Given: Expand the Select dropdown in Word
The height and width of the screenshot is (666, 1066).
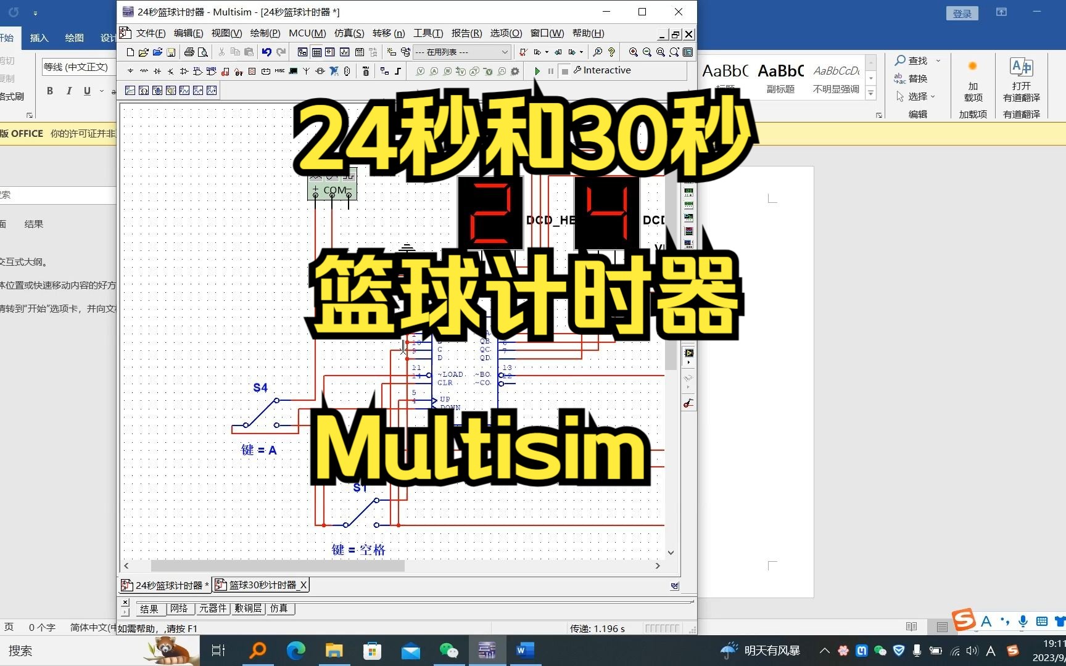Looking at the screenshot, I should (x=933, y=96).
